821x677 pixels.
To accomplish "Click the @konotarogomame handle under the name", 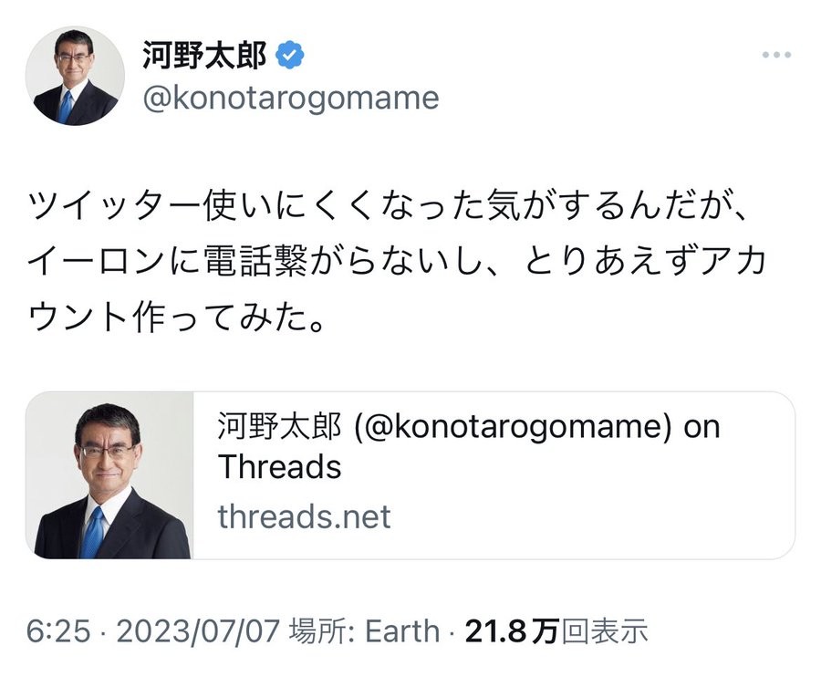I will tap(290, 97).
